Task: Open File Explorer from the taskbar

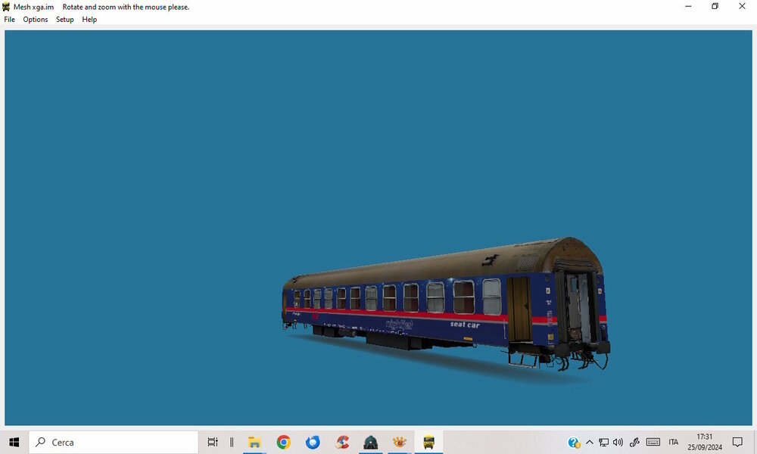Action: click(x=254, y=442)
